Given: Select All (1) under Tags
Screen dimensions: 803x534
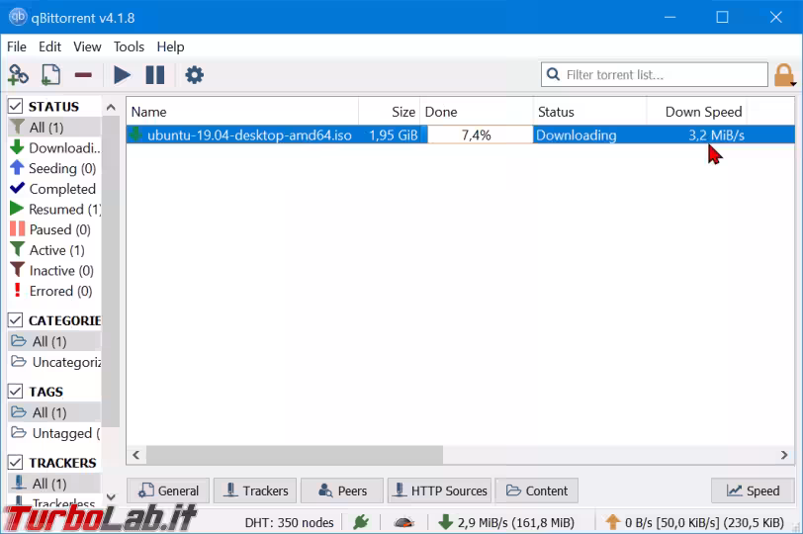Looking at the screenshot, I should tap(54, 412).
